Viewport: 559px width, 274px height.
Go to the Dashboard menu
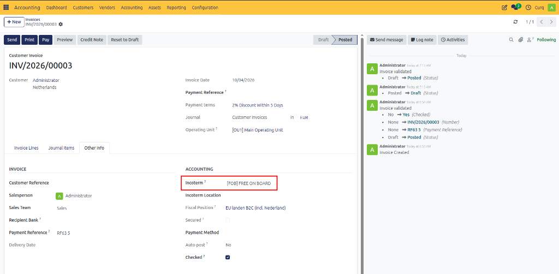click(x=56, y=8)
